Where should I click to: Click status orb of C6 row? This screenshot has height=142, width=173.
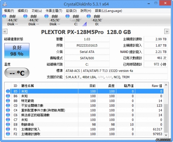8,115
